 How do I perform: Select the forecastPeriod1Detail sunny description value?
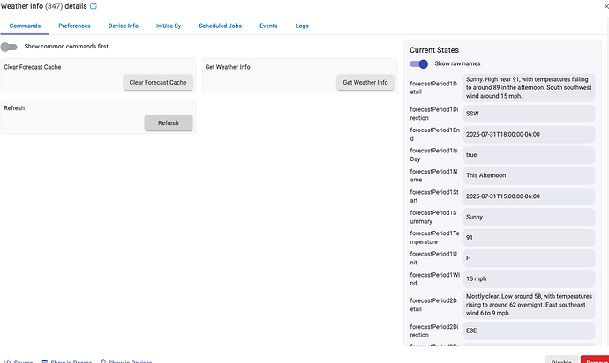(529, 87)
